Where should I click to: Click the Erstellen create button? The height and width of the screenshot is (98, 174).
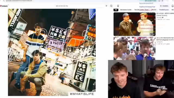point(164,6)
